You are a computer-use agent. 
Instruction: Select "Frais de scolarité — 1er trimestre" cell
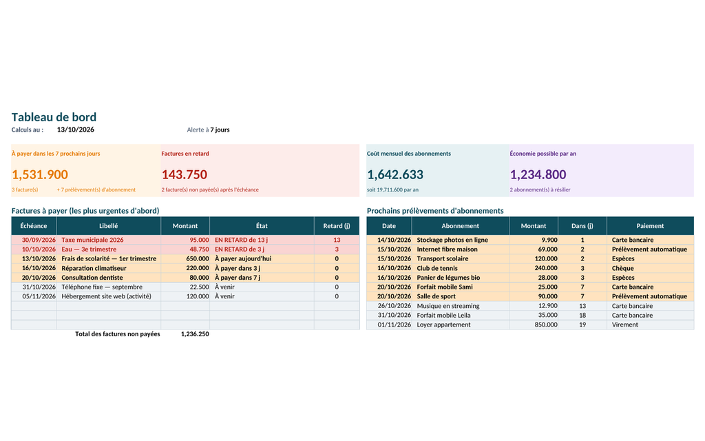[108, 259]
